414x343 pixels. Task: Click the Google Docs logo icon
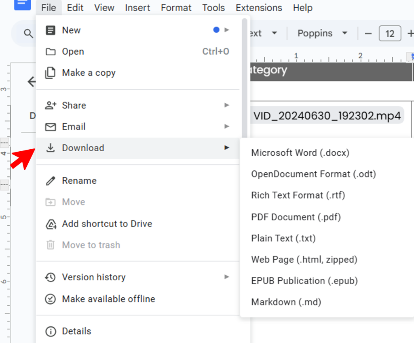(22, 4)
